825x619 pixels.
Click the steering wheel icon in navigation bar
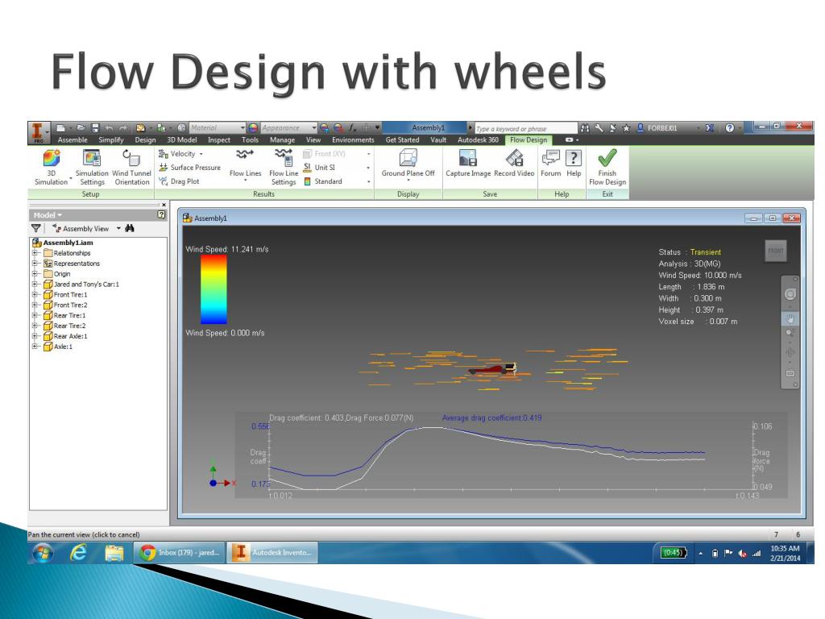790,294
